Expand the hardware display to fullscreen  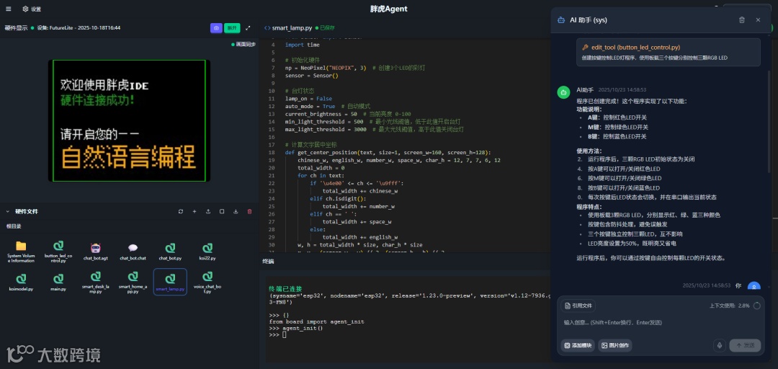pos(248,28)
